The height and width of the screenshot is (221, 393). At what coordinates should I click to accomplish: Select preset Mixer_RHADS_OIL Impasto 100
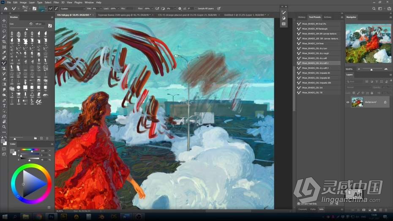click(318, 83)
